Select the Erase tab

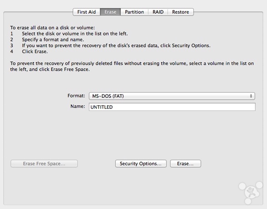pyautogui.click(x=110, y=12)
